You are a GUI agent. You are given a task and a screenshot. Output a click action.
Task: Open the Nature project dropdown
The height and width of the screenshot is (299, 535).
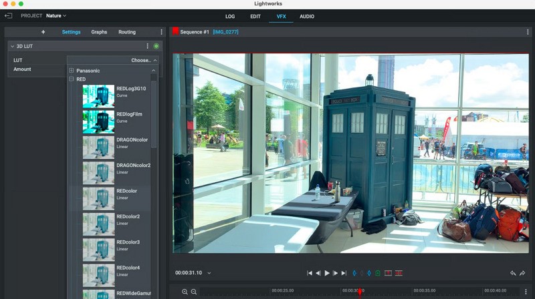pos(56,15)
